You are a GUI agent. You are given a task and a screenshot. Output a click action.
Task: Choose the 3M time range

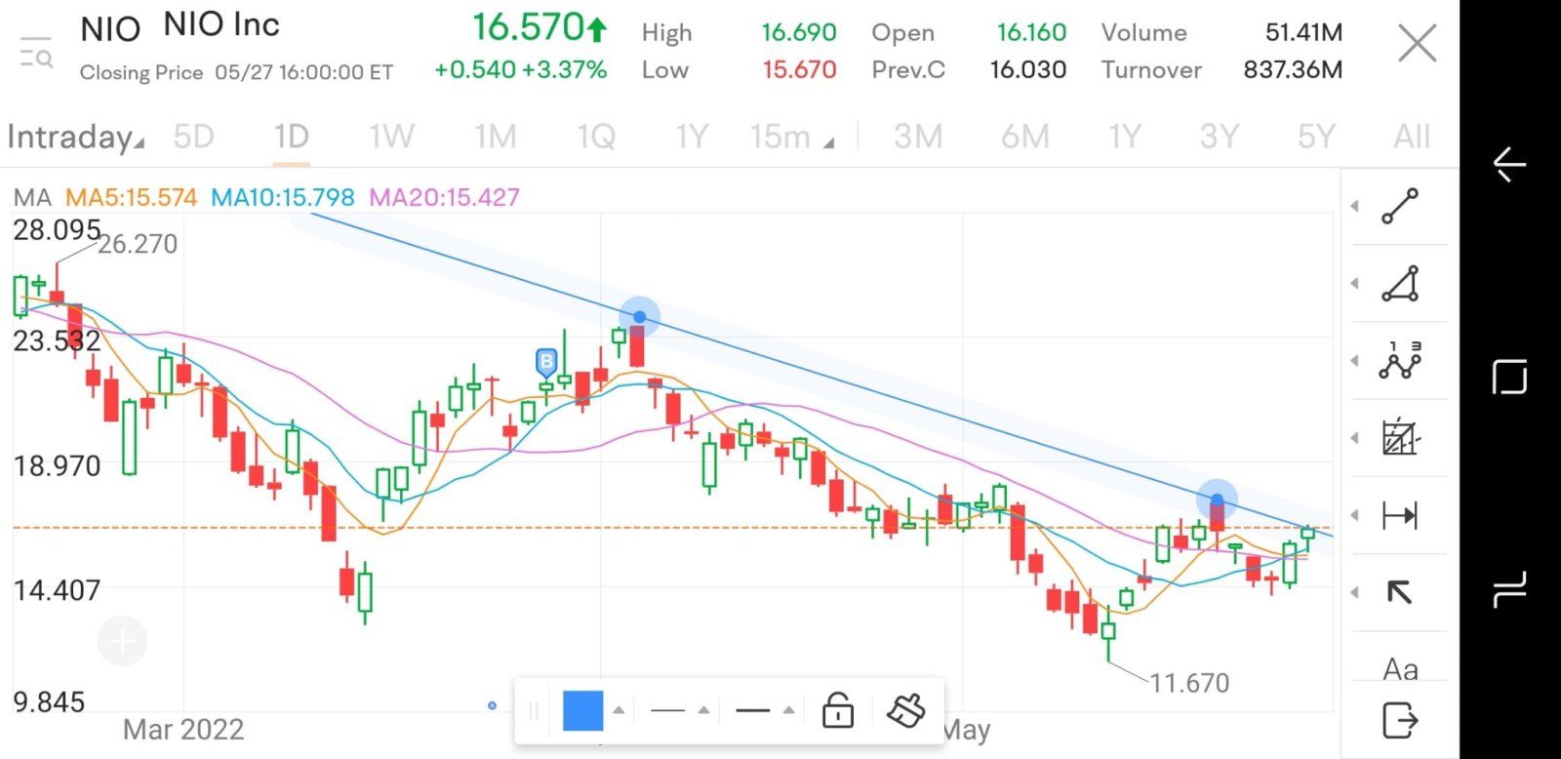(918, 137)
